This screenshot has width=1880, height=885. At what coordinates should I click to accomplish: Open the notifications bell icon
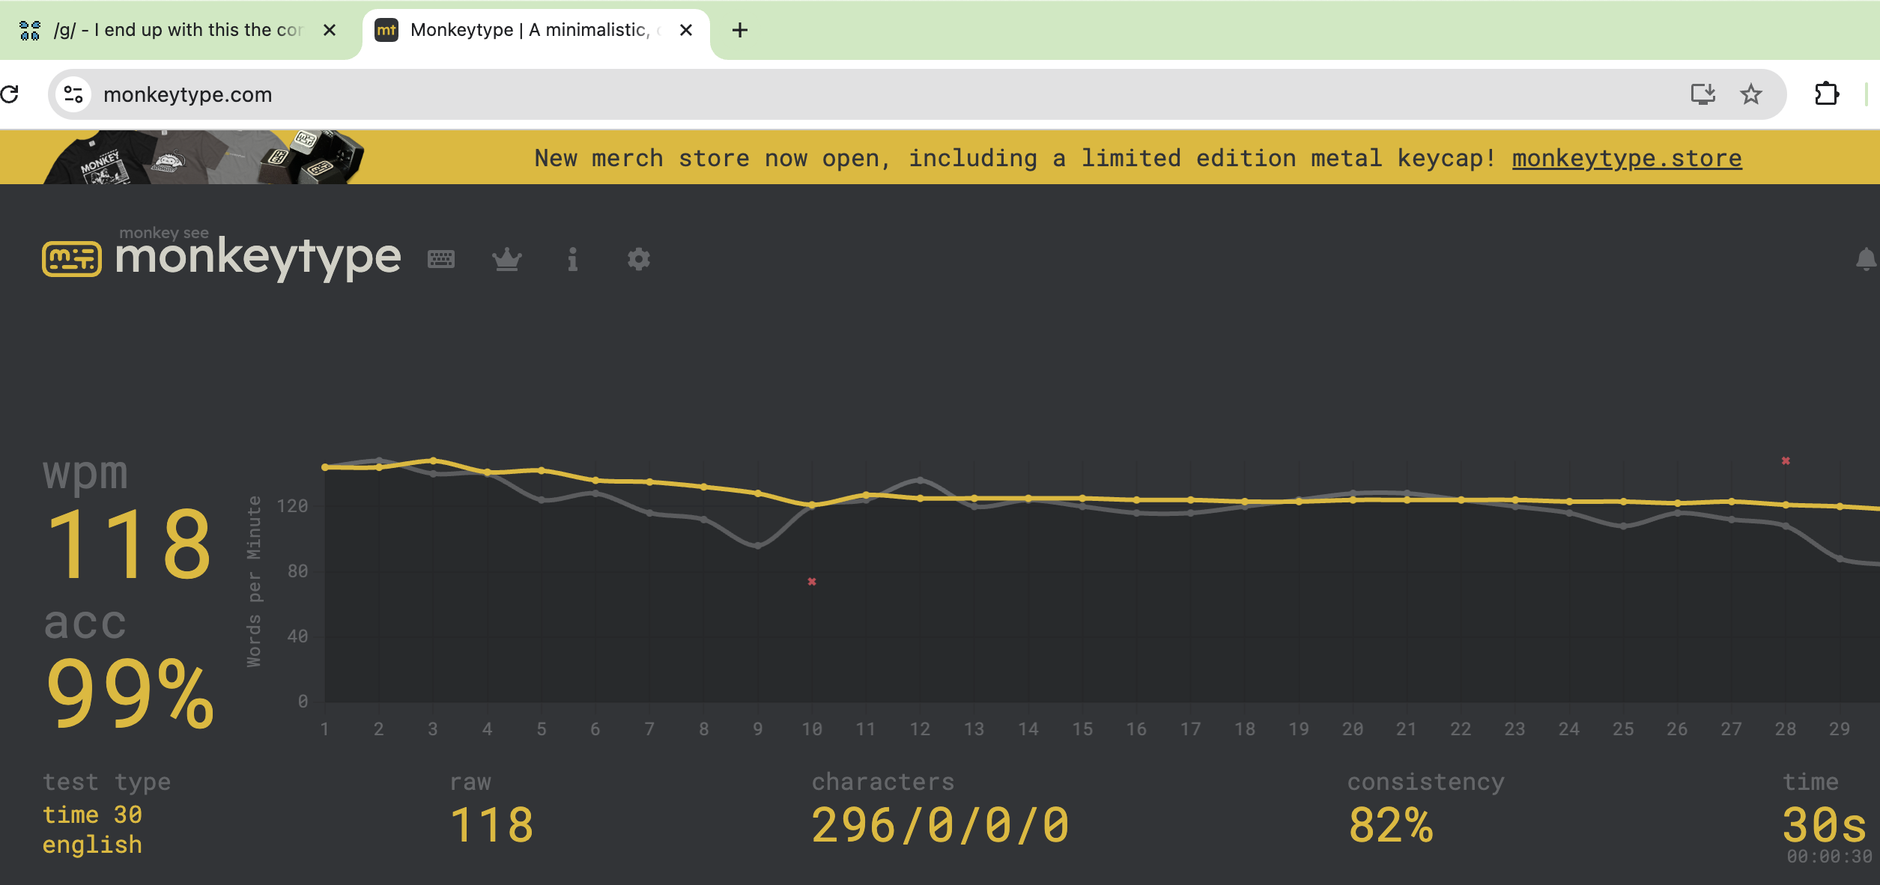[x=1866, y=259]
